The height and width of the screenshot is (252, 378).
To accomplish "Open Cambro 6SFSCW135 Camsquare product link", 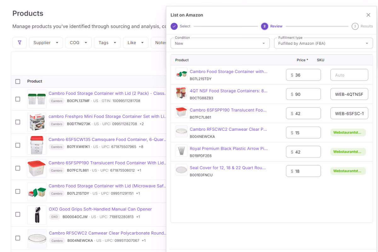I will [107, 139].
